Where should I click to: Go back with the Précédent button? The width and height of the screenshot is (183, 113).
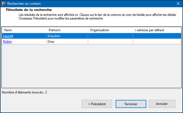(97, 104)
